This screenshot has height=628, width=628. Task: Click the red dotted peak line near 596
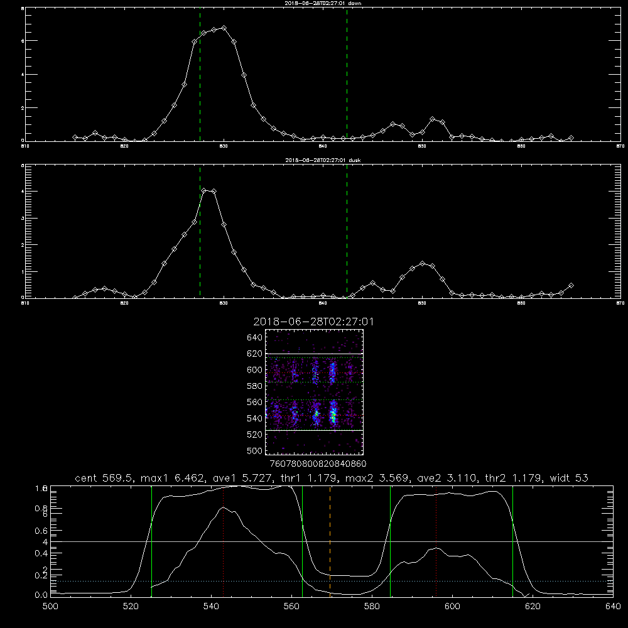point(436,541)
